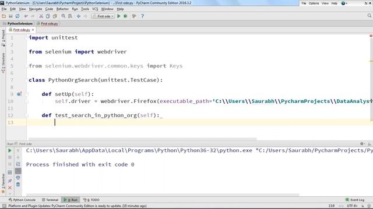Toggle Scroll to End in Run console

18,171
